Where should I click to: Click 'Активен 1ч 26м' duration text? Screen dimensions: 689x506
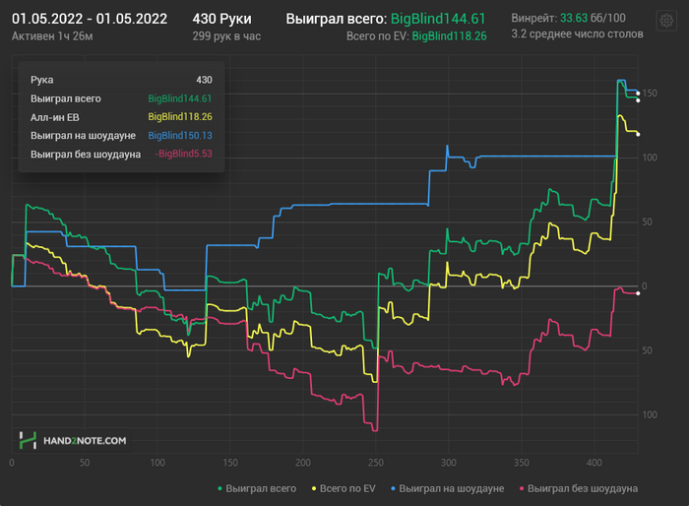[x=52, y=36]
